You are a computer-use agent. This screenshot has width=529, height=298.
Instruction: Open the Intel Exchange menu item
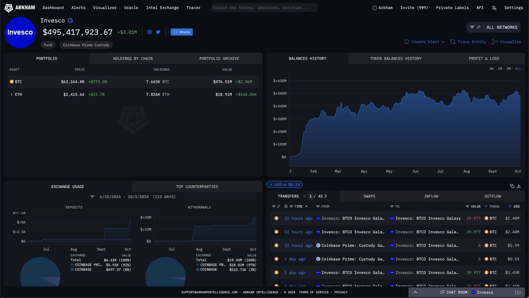163,8
